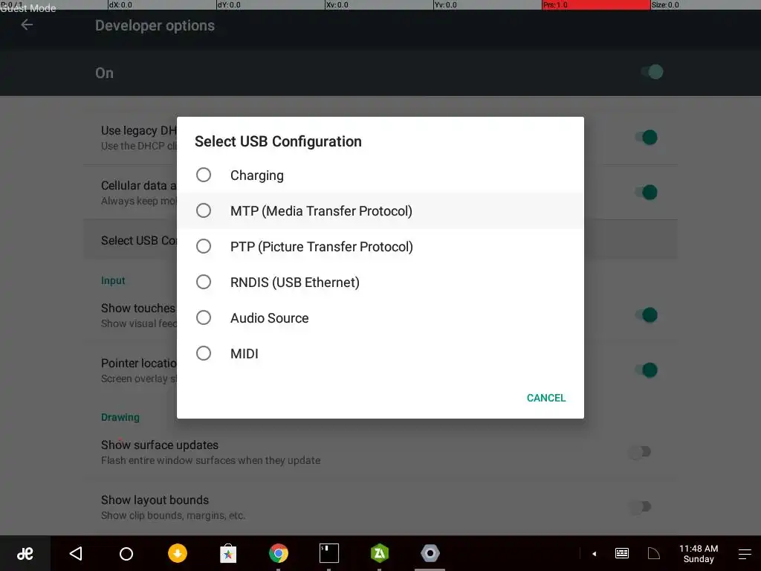
Task: Enable Show surface updates switch
Action: pyautogui.click(x=640, y=452)
